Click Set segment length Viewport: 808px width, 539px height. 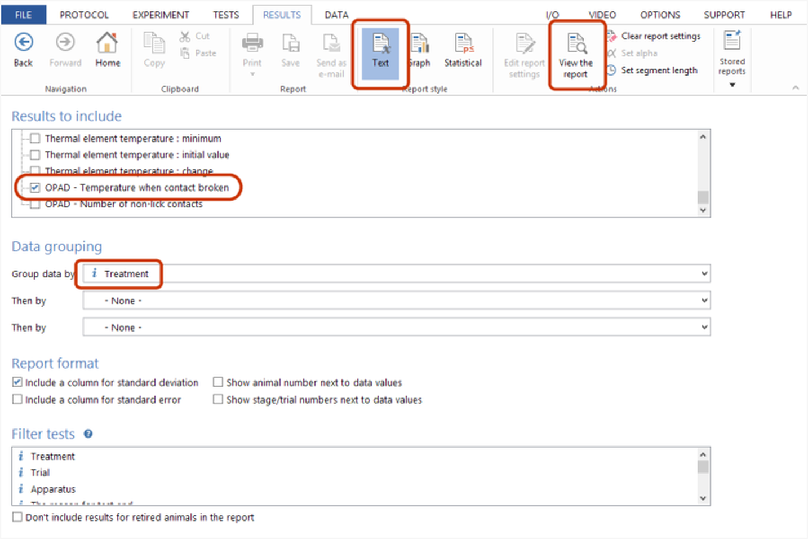pos(659,70)
